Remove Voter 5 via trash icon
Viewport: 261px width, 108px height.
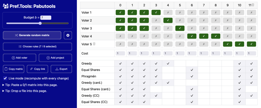[x=94, y=44]
